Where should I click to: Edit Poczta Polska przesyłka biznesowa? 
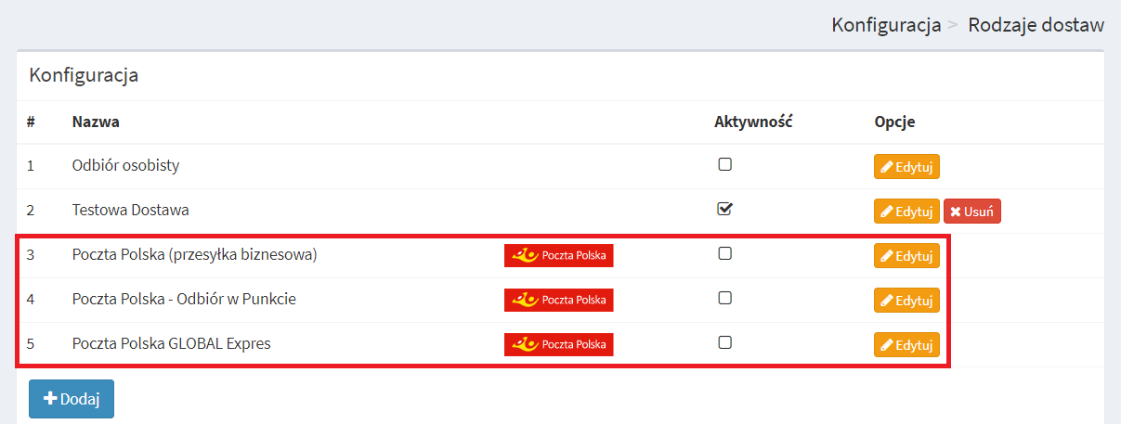point(906,256)
